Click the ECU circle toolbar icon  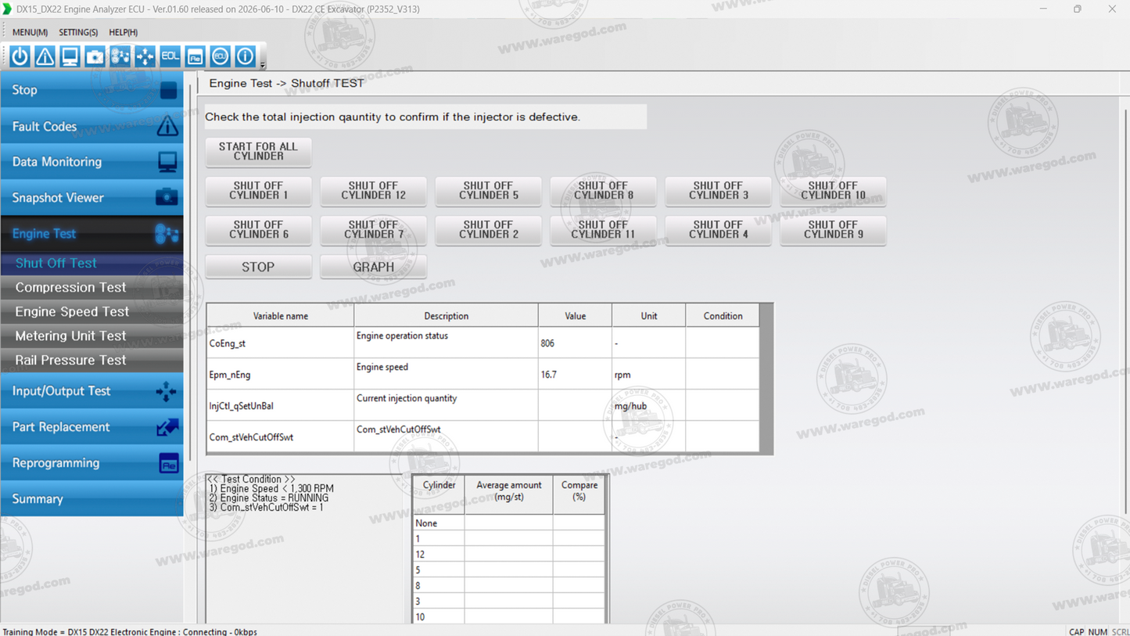pyautogui.click(x=220, y=56)
